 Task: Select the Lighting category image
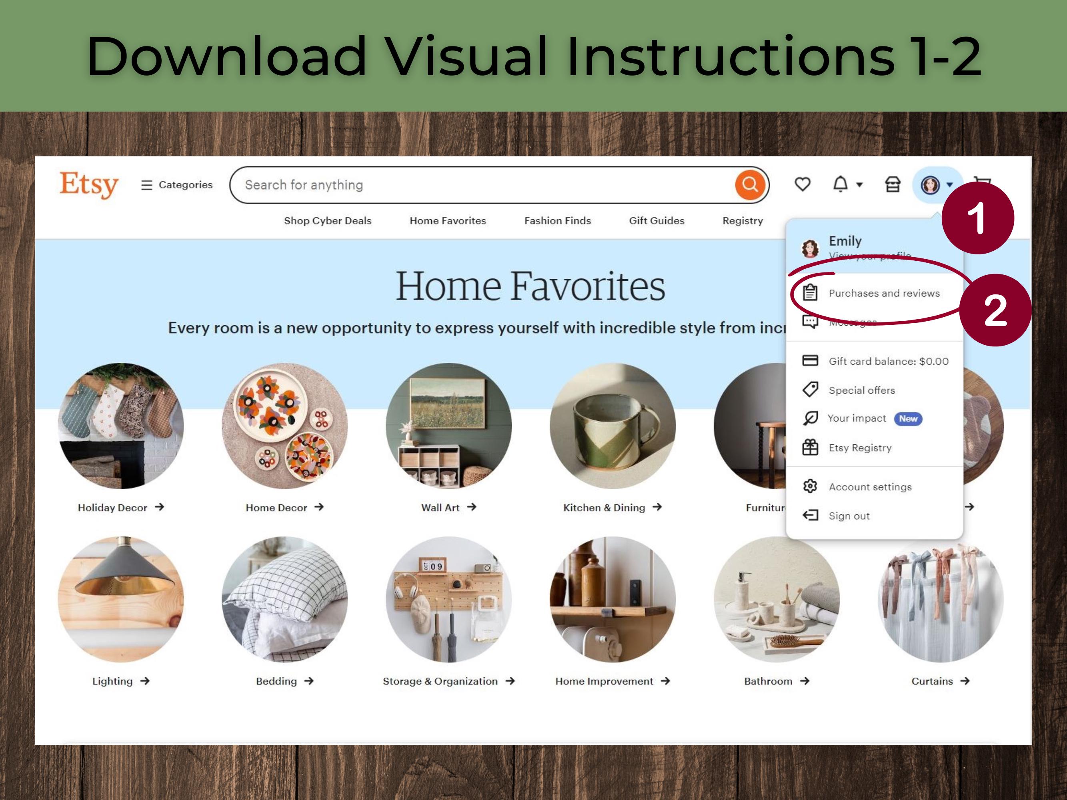(120, 599)
